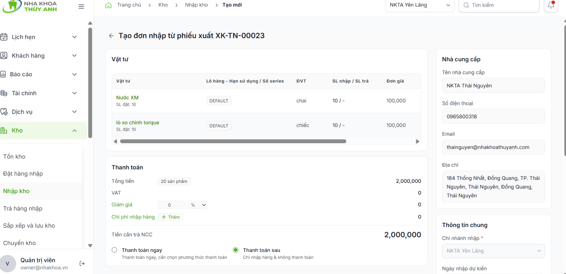
Task: Click the Số điện thoại field
Action: (494, 116)
